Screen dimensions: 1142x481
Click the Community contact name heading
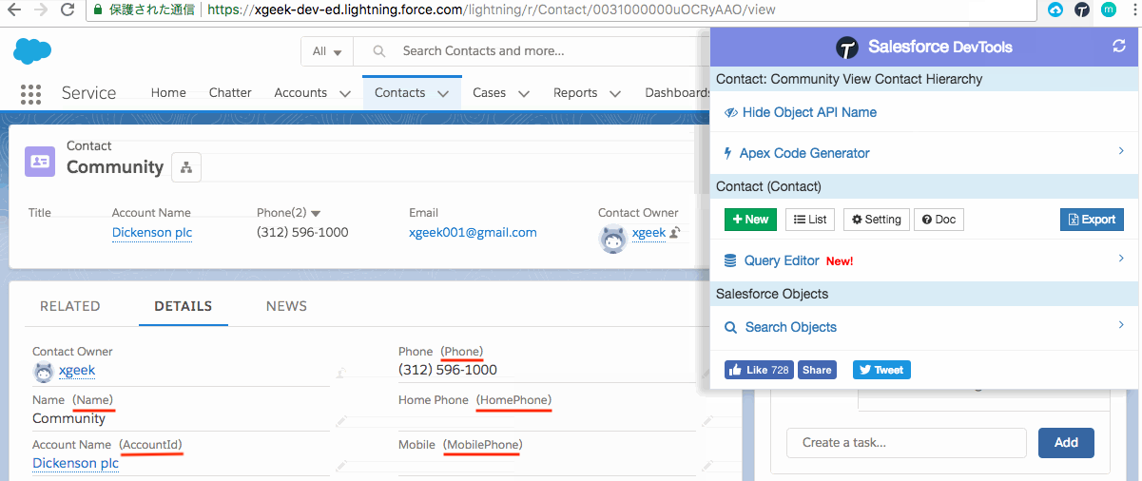point(115,167)
